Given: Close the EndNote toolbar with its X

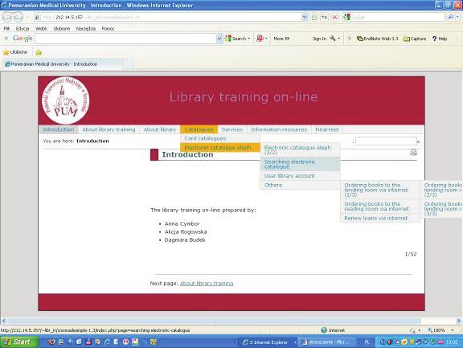Looking at the screenshot, I should (x=350, y=39).
